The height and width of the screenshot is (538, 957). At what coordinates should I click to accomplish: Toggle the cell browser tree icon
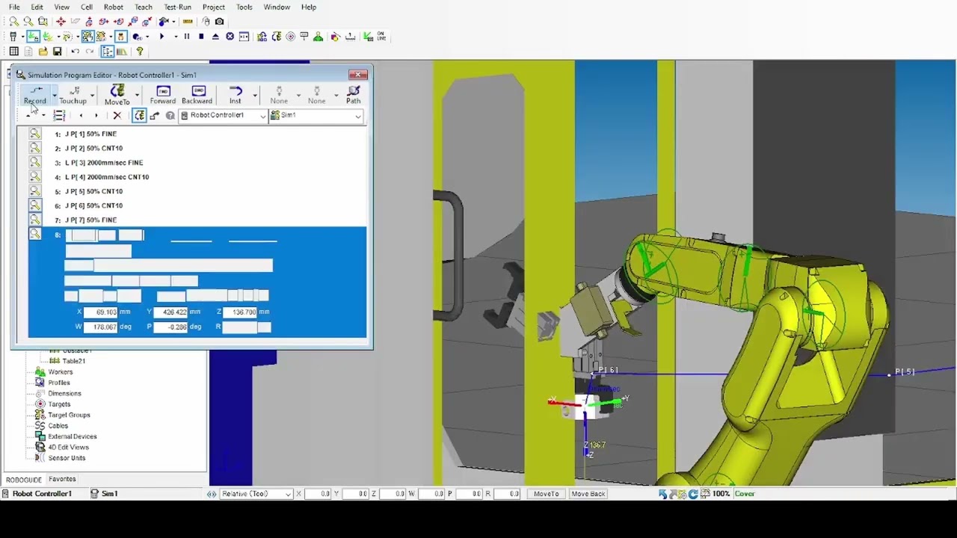(x=108, y=52)
